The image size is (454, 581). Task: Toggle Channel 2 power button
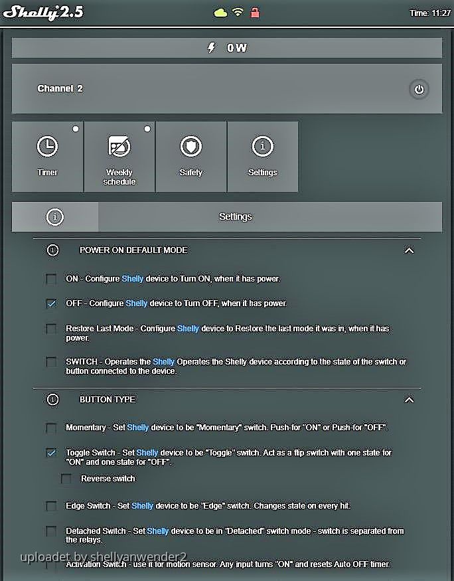coord(418,89)
